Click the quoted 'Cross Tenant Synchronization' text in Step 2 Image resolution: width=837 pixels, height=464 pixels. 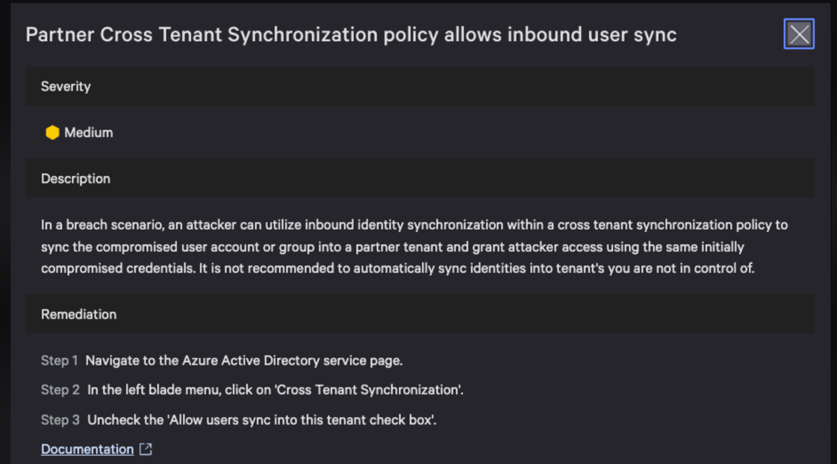(368, 390)
